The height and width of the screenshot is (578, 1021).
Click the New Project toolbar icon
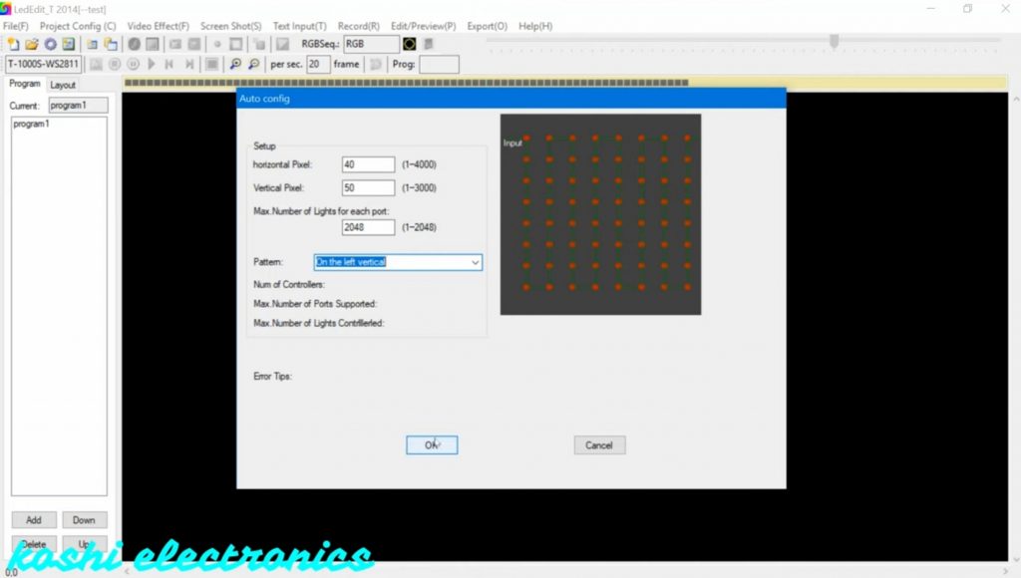coord(13,44)
